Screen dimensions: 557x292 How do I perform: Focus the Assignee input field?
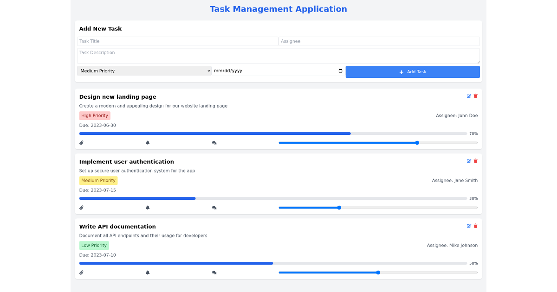pos(379,41)
